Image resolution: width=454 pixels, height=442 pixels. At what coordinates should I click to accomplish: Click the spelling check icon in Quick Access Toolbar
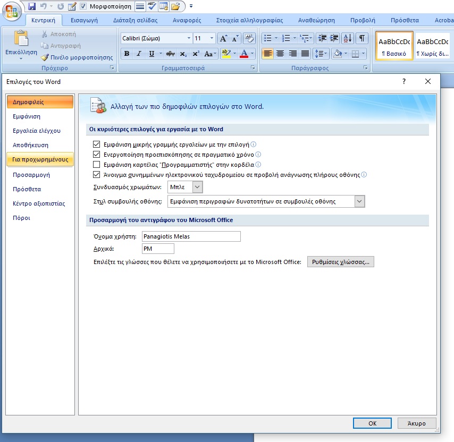click(152, 6)
